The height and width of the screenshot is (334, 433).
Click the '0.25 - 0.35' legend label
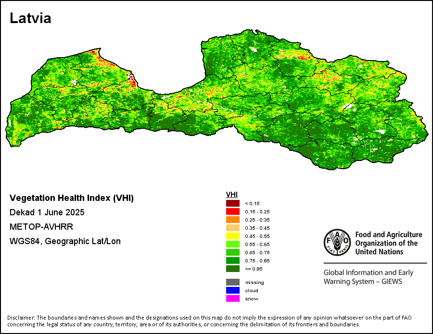pos(257,220)
